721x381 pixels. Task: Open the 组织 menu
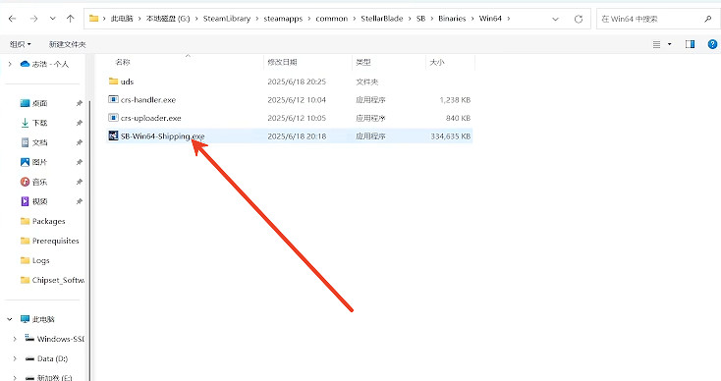point(21,44)
